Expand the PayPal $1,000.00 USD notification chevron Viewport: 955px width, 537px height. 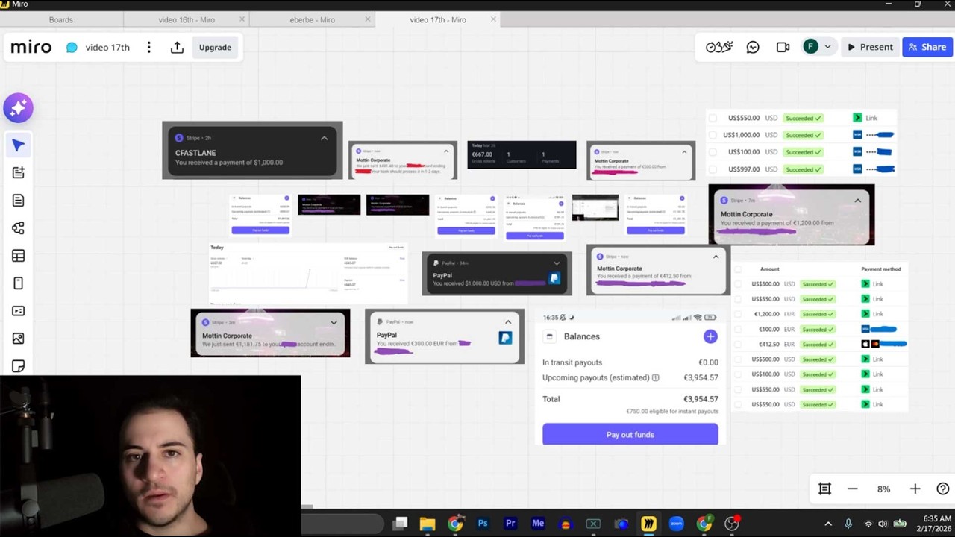click(x=557, y=263)
